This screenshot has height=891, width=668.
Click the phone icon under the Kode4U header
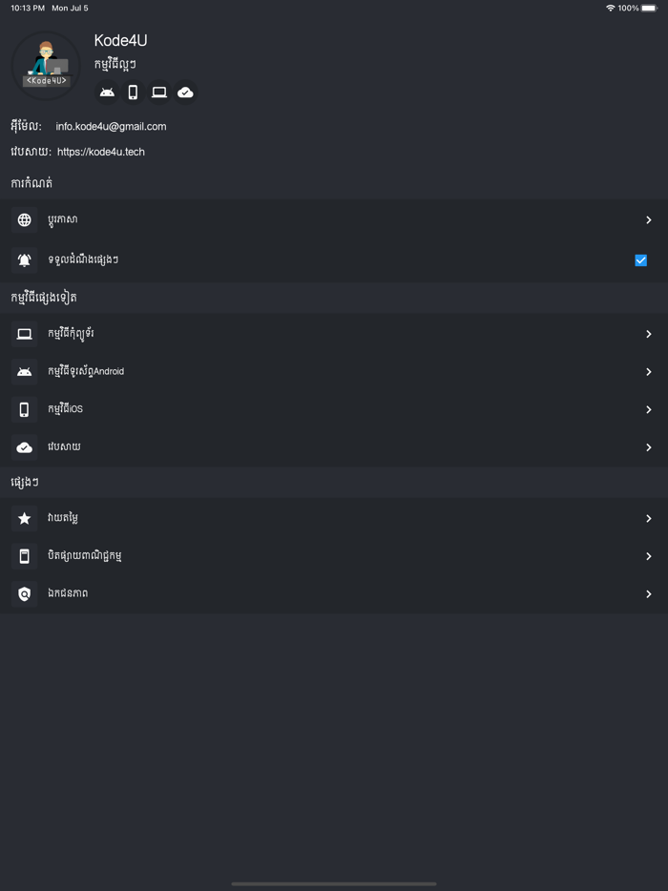tap(133, 93)
